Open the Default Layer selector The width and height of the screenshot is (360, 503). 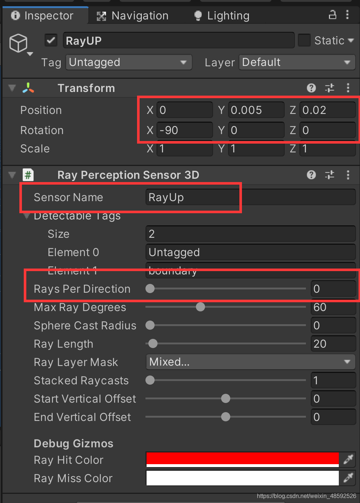[296, 62]
